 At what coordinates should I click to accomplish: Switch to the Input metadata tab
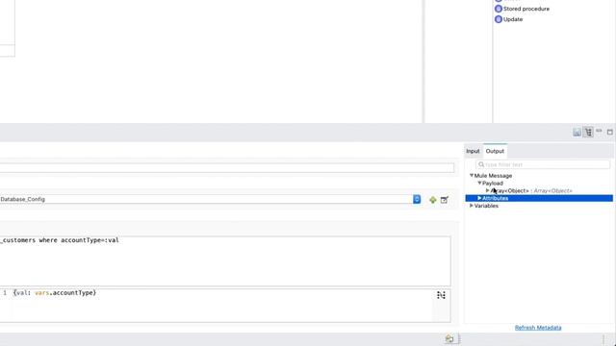[x=473, y=151]
